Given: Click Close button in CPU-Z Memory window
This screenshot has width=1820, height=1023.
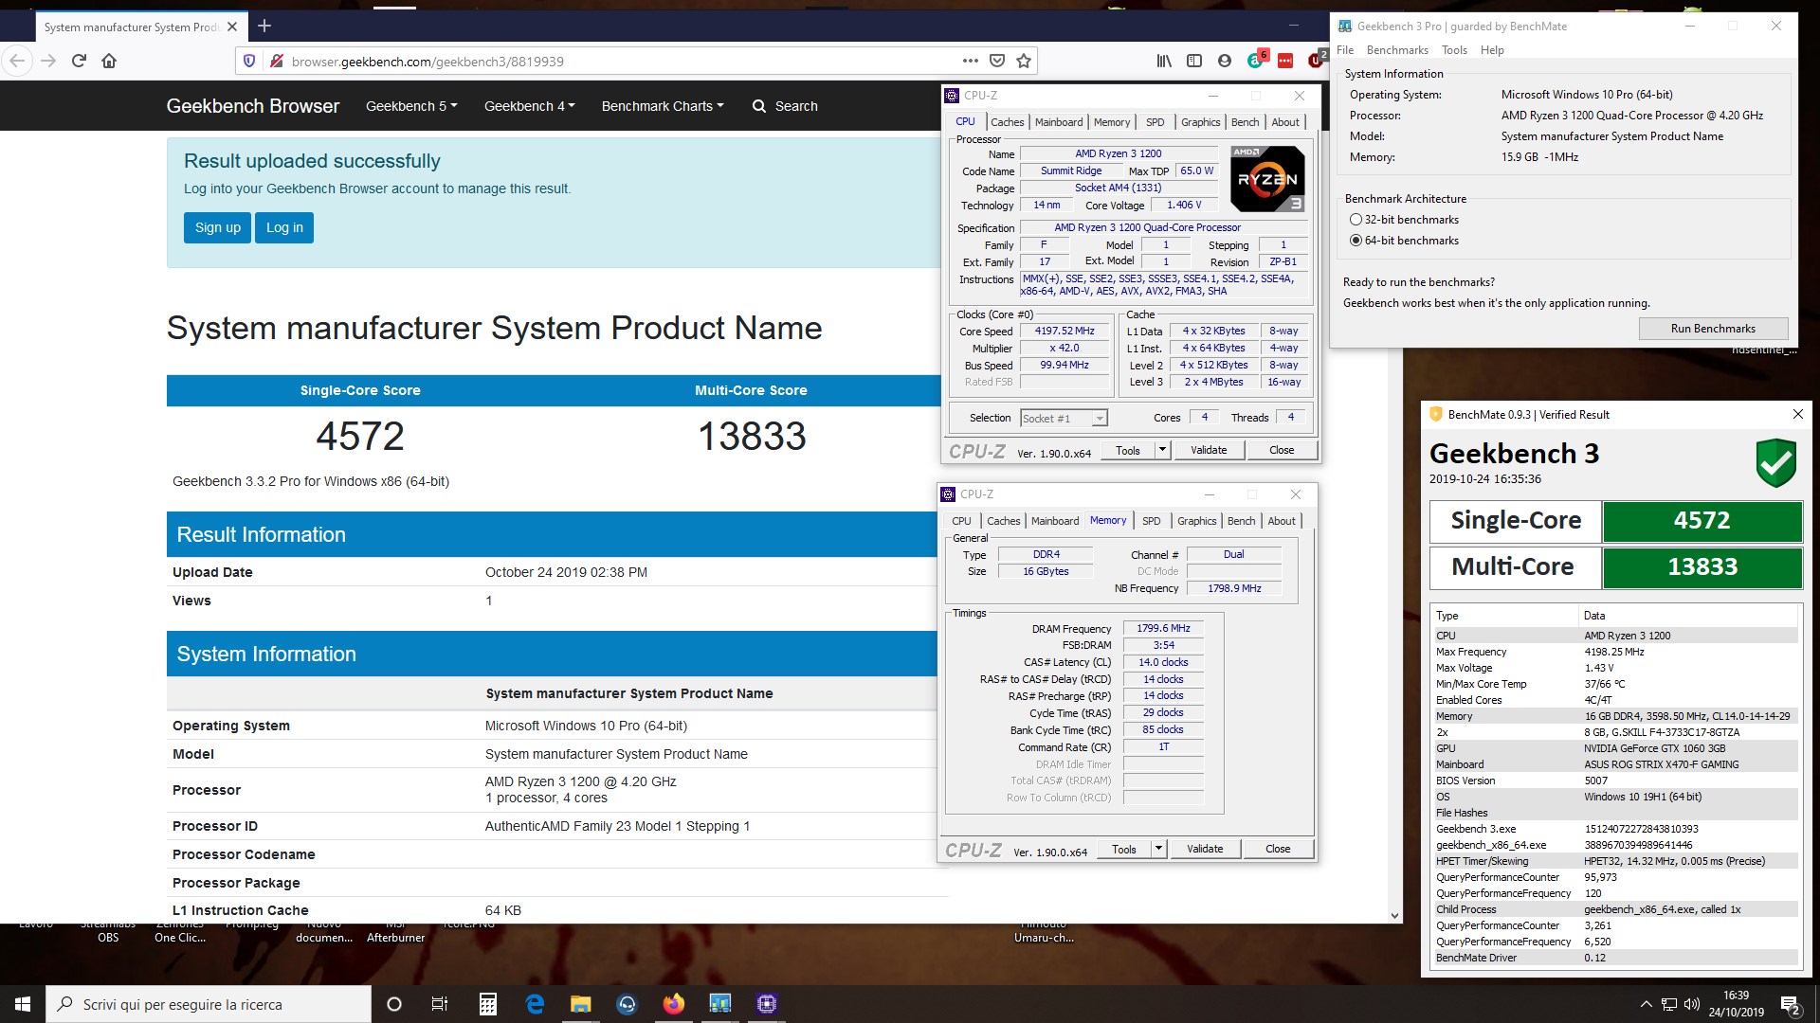Looking at the screenshot, I should click(x=1278, y=849).
